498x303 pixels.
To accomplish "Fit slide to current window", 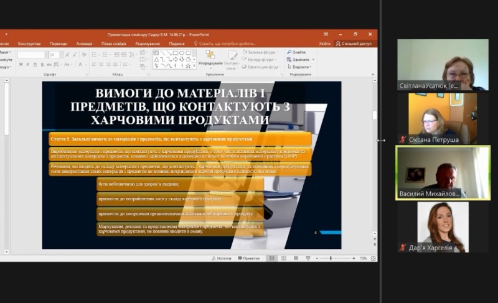I will tap(373, 258).
